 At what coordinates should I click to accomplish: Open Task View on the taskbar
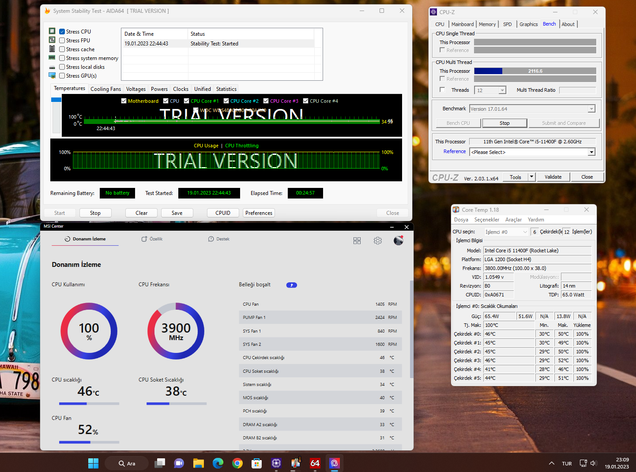pos(160,463)
